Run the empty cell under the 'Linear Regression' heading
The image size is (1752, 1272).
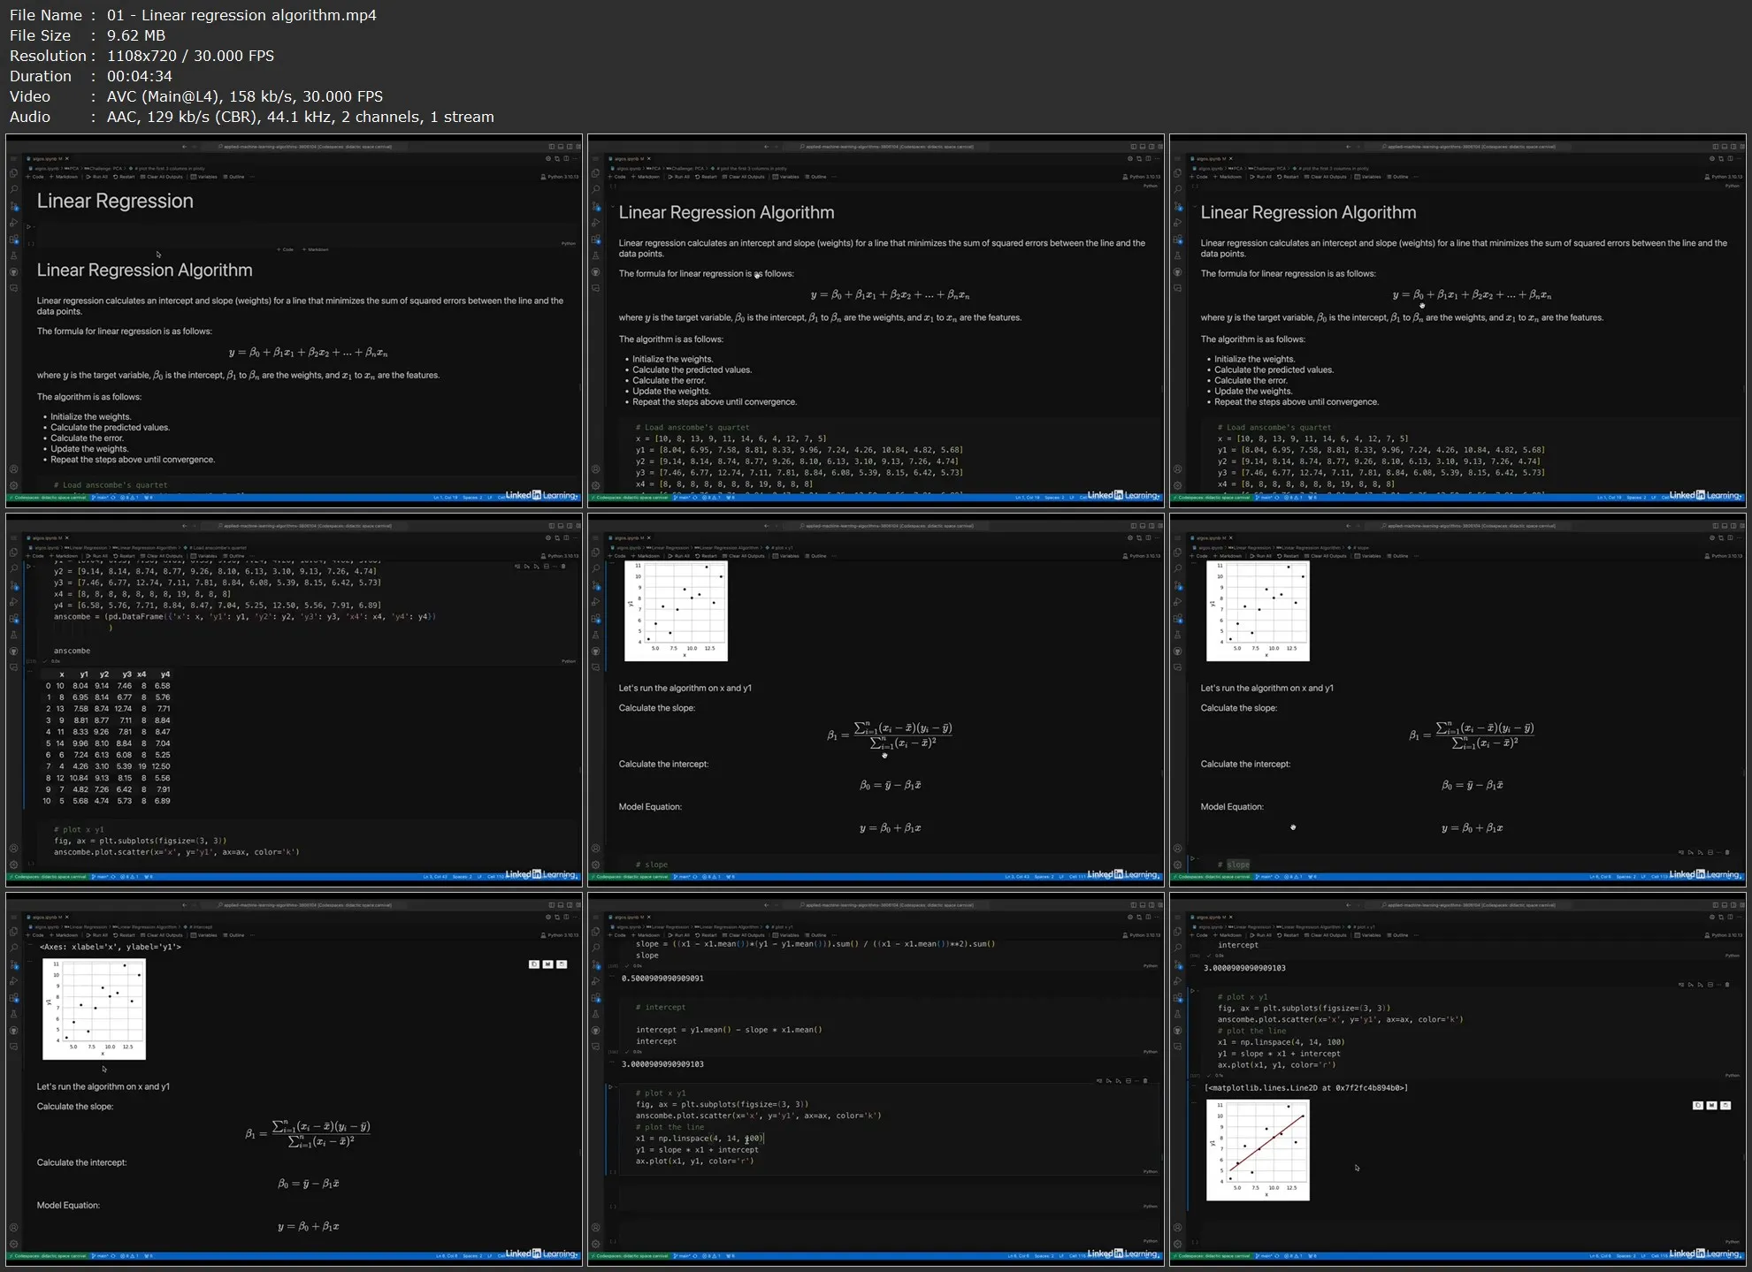coord(28,227)
